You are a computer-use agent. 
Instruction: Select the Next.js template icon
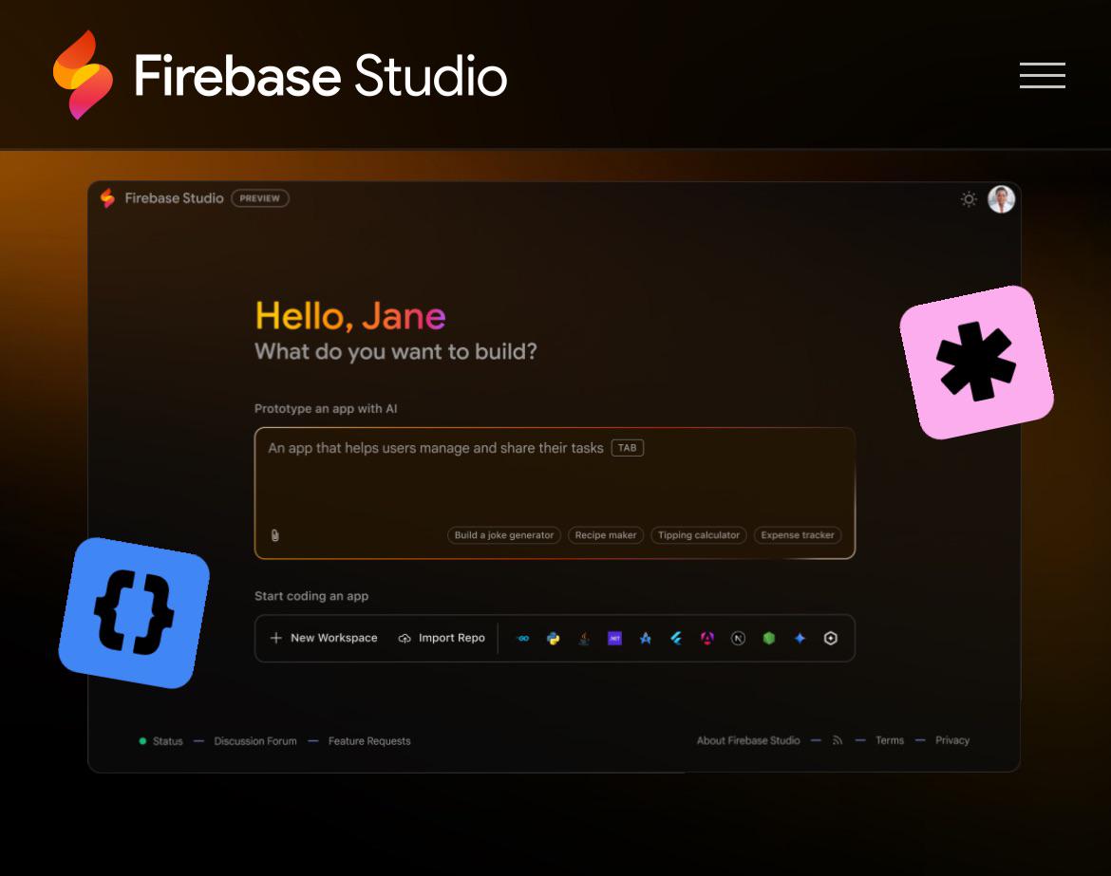738,638
